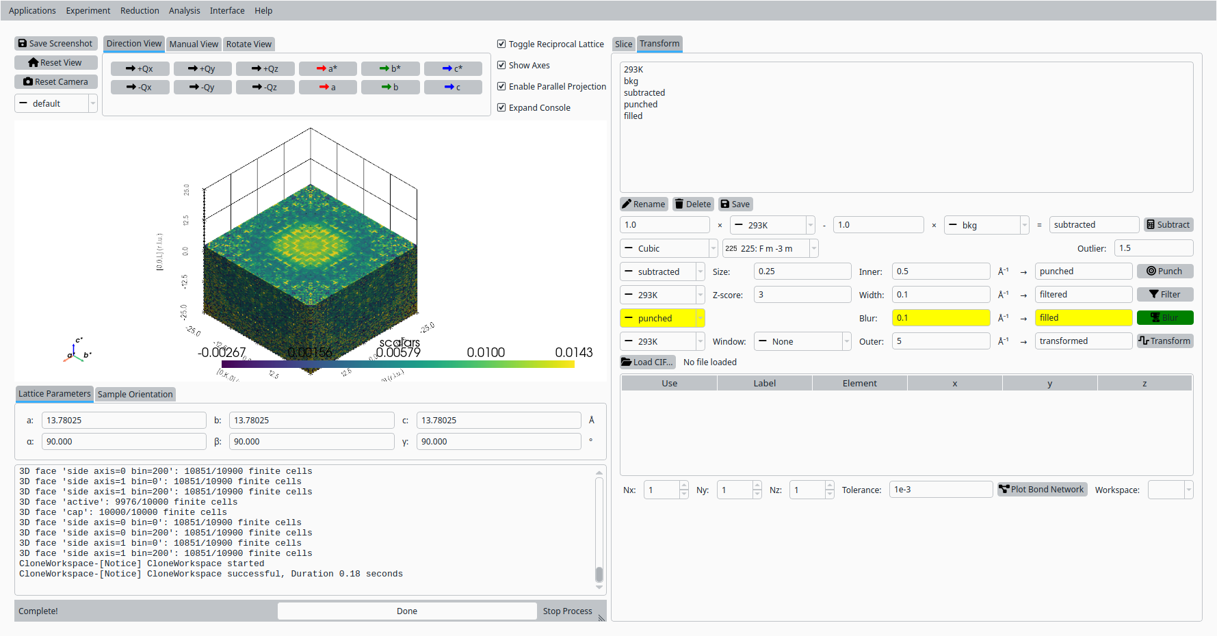Set view direction to -Qz

point(265,87)
